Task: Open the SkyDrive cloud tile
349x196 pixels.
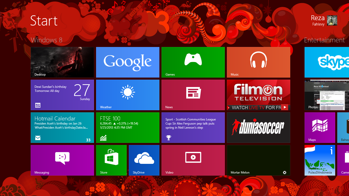Action: click(144, 160)
